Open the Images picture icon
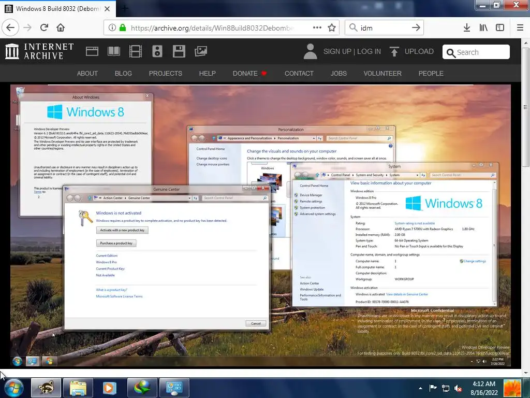The height and width of the screenshot is (398, 530). coord(201,51)
